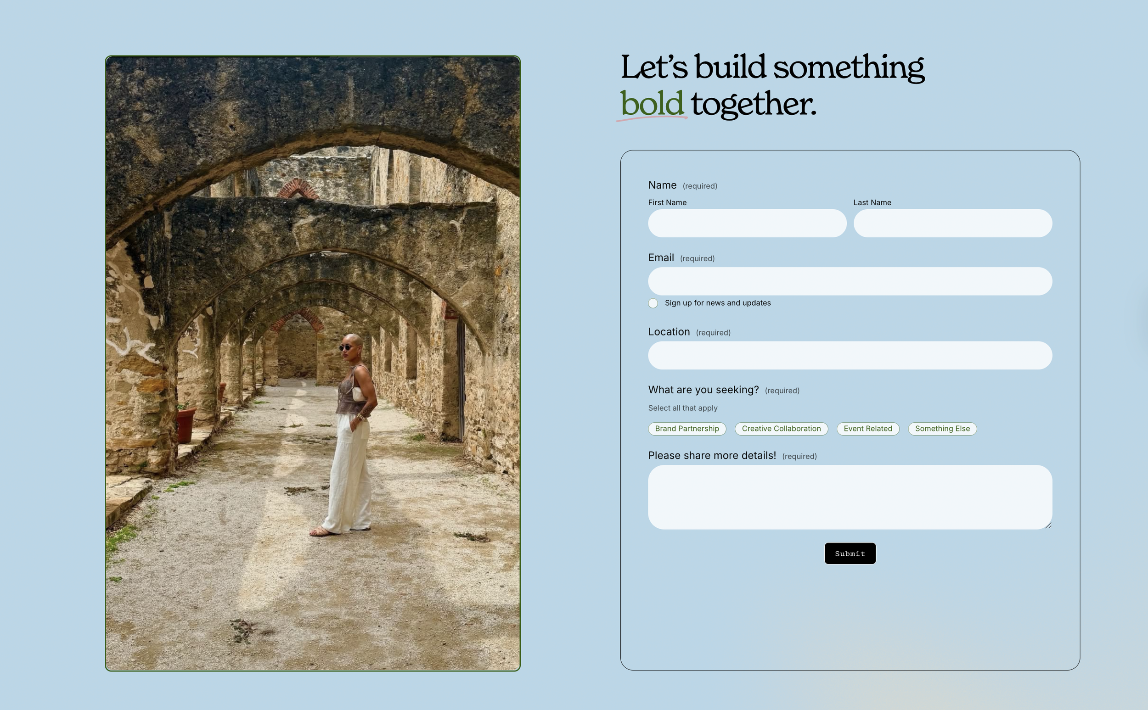Choose the Event Related option
Image resolution: width=1148 pixels, height=710 pixels.
point(867,429)
